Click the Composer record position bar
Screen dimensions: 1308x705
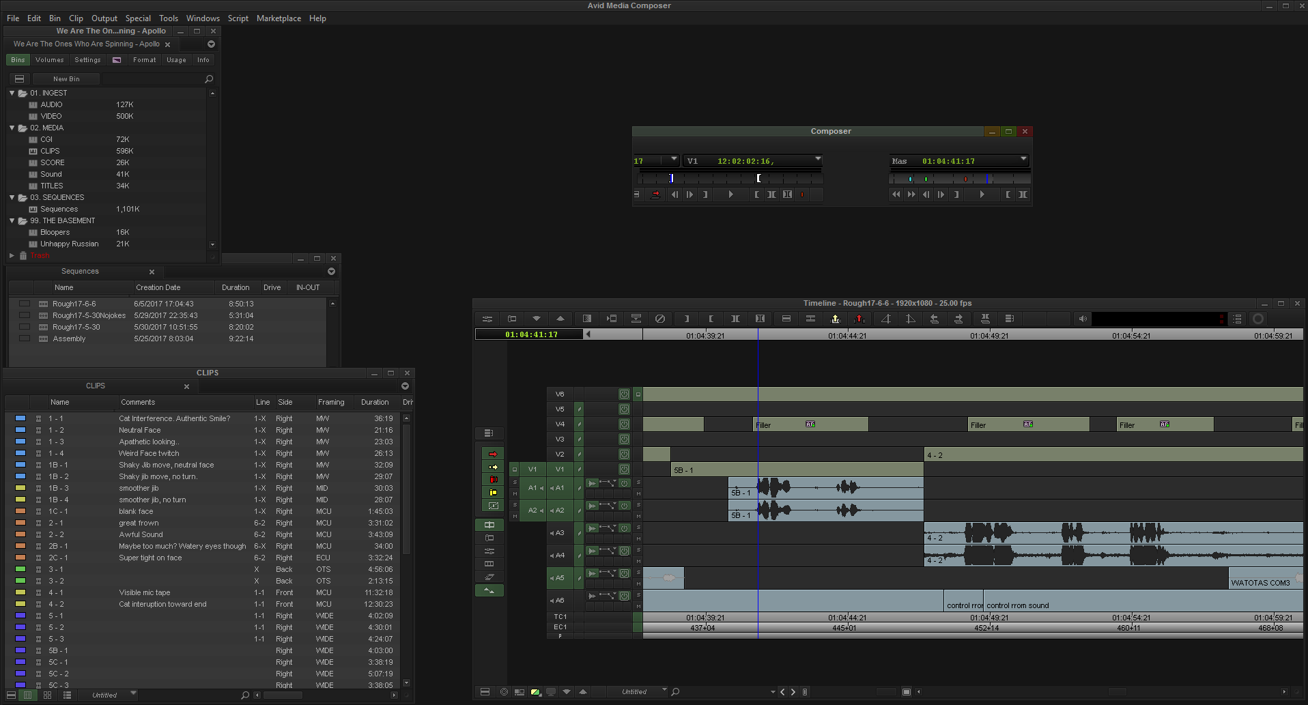click(x=960, y=179)
